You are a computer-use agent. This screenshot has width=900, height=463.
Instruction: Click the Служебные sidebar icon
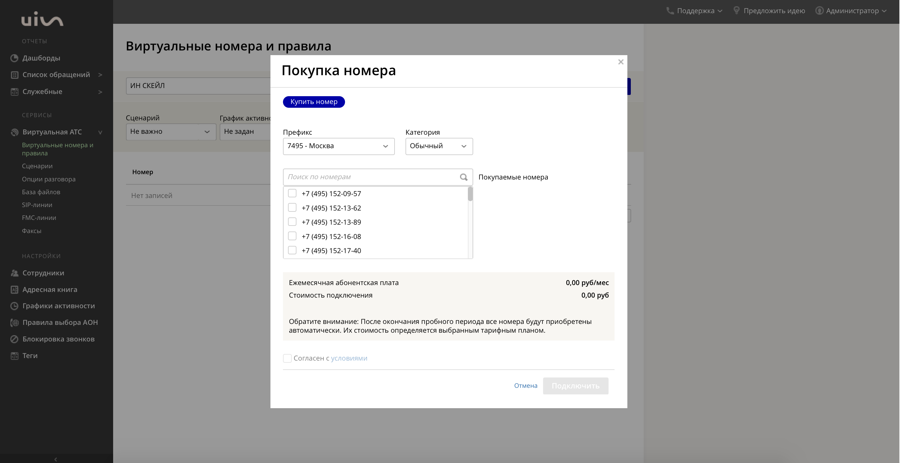14,92
